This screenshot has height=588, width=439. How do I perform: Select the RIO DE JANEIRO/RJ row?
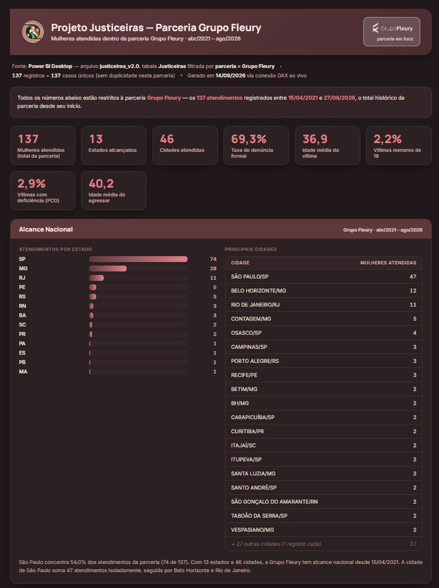[x=324, y=305]
